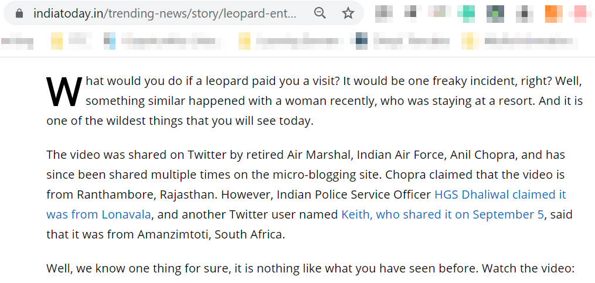595x283 pixels.
Task: Open the second yellow bookmarks folder
Action: (x=244, y=42)
